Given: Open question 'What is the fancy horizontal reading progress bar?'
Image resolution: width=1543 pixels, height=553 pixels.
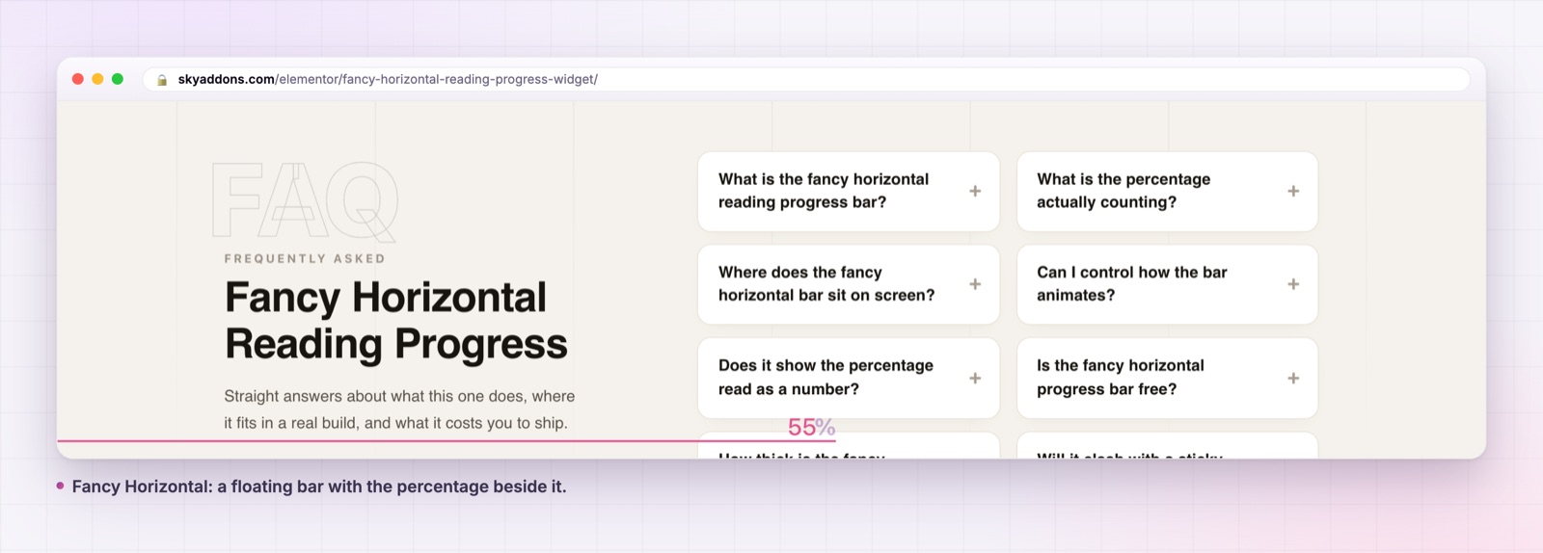Looking at the screenshot, I should pyautogui.click(x=849, y=191).
